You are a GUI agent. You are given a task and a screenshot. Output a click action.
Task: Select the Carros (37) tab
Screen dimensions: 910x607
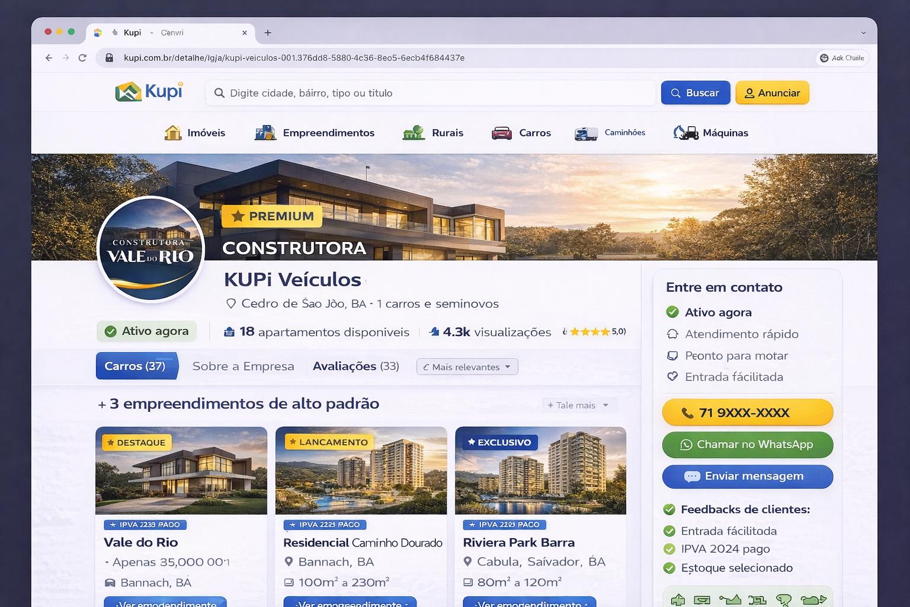click(136, 366)
